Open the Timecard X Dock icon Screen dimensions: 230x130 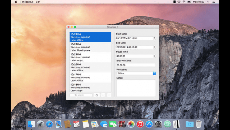pyautogui.click(x=176, y=124)
